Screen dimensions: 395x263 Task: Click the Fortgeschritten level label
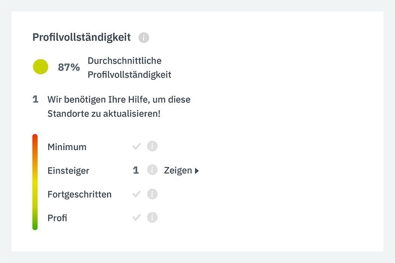[79, 194]
